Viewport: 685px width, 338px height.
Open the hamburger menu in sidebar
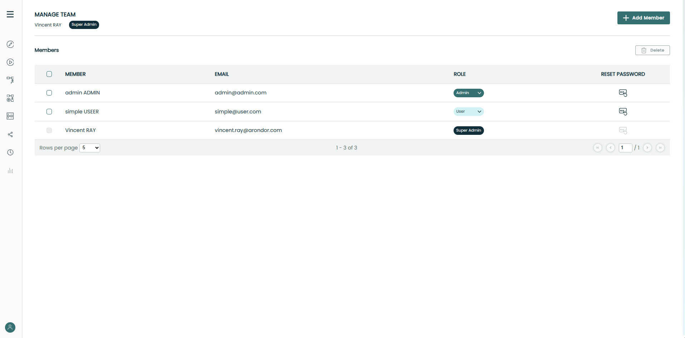[x=10, y=14]
